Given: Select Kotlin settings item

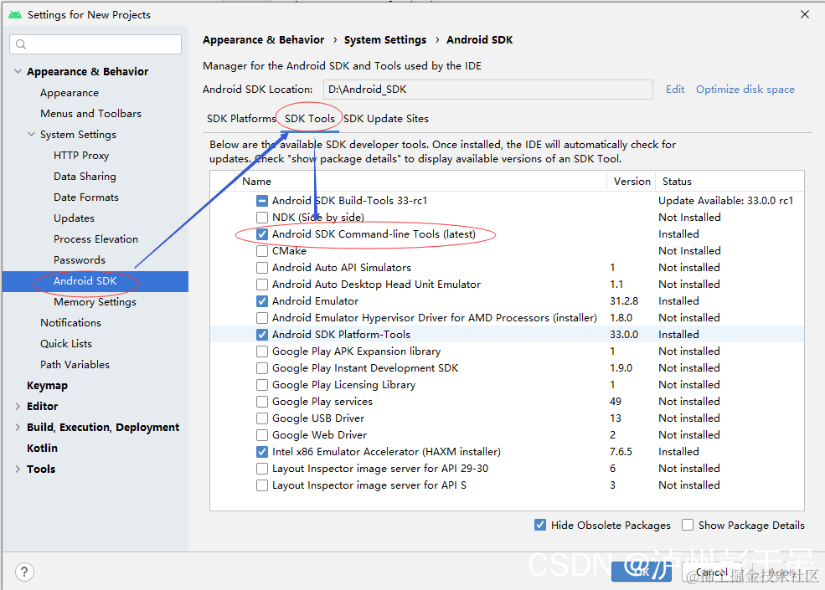Looking at the screenshot, I should click(42, 449).
